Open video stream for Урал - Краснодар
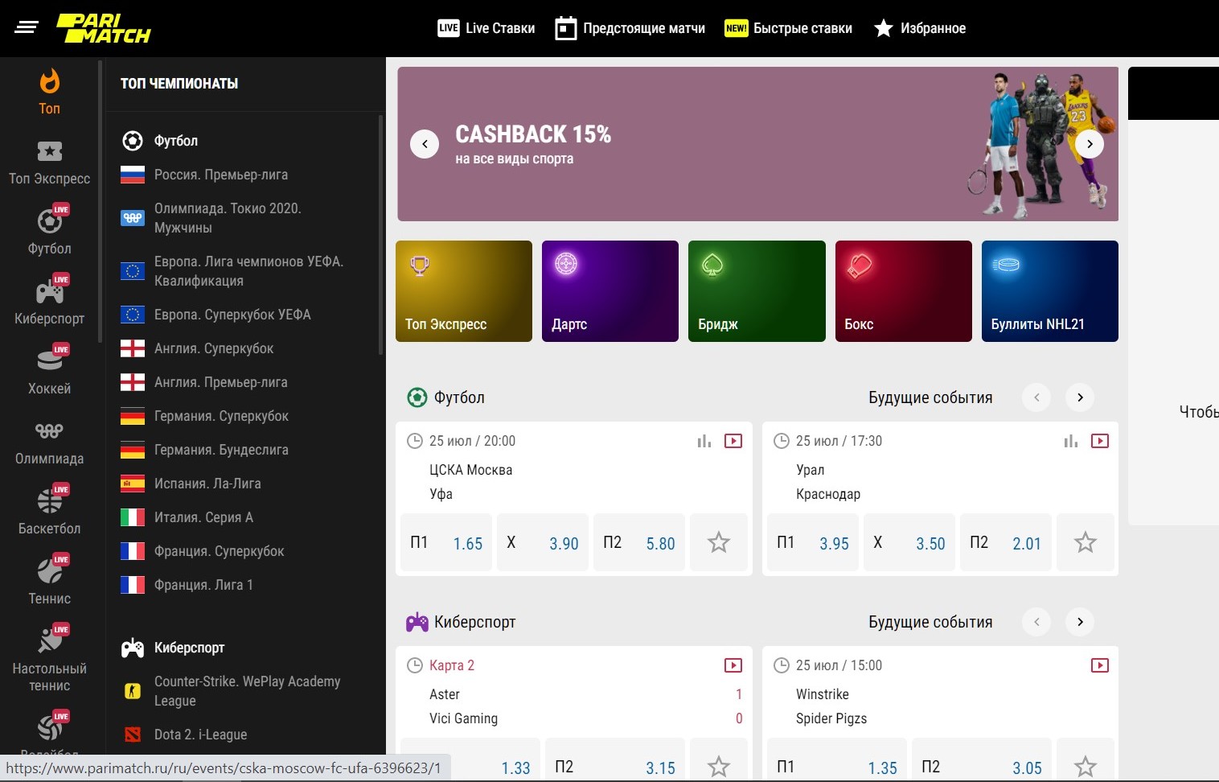Image resolution: width=1219 pixels, height=782 pixels. click(x=1100, y=441)
